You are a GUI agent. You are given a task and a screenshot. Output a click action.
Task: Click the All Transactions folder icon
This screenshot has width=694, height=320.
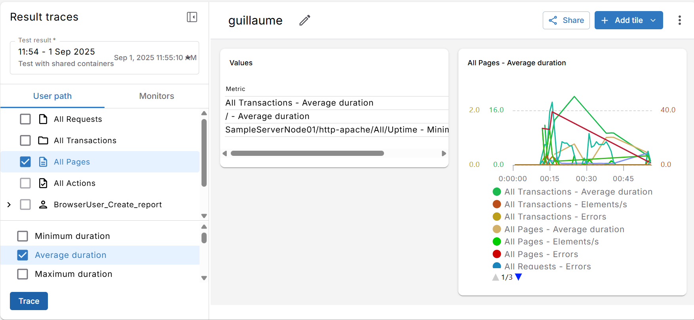point(43,140)
